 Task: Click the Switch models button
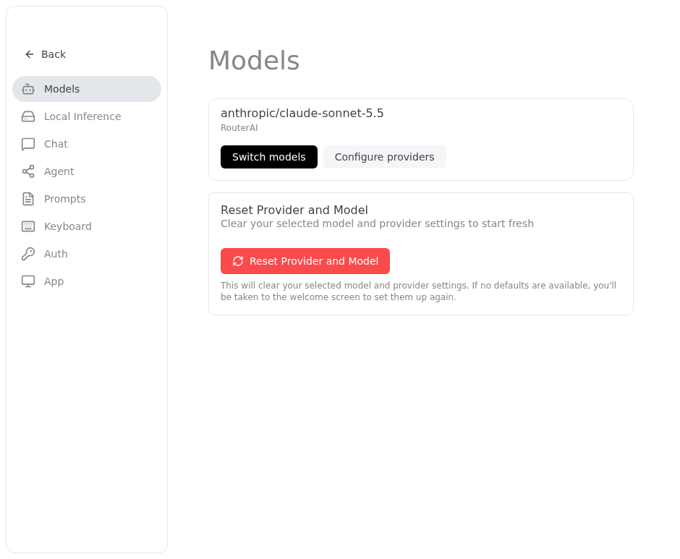coord(269,157)
